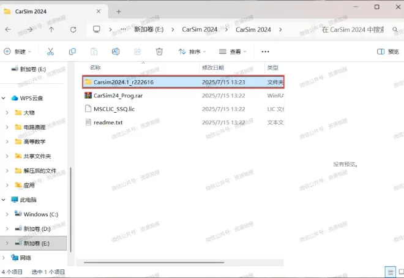The width and height of the screenshot is (404, 278).
Task: Select 解压后的文件 in sidebar
Action: 40,171
